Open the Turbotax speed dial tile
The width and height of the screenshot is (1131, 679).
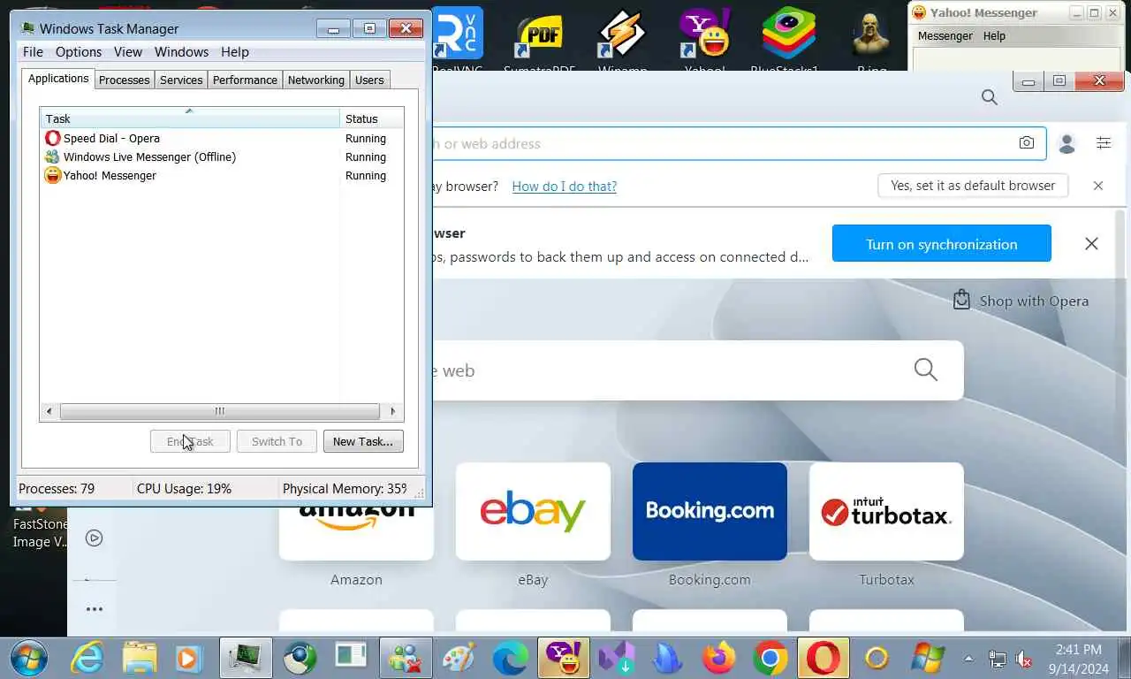(x=886, y=511)
